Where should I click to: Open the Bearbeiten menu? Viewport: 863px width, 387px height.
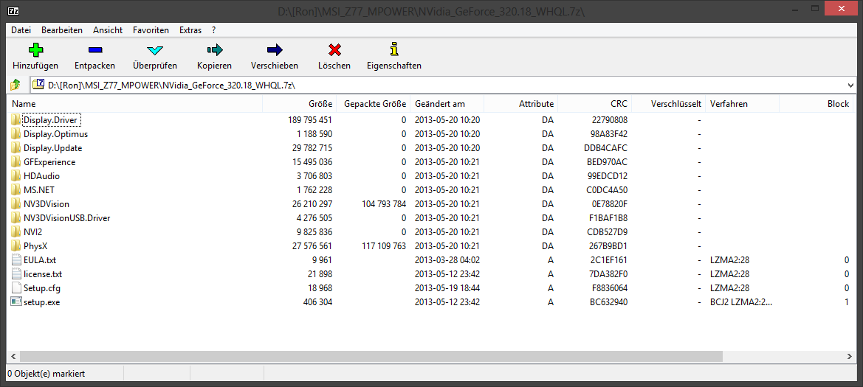[62, 30]
